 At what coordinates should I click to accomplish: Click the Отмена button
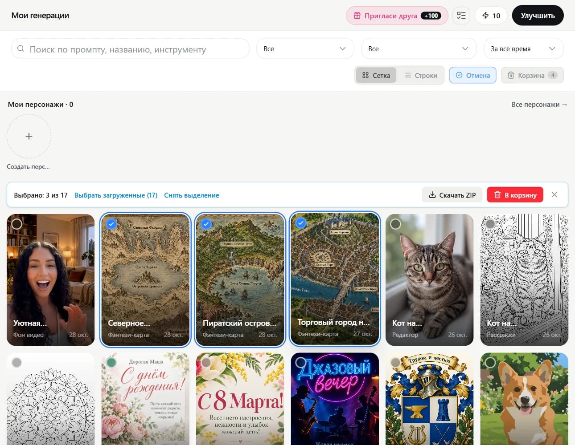(472, 75)
